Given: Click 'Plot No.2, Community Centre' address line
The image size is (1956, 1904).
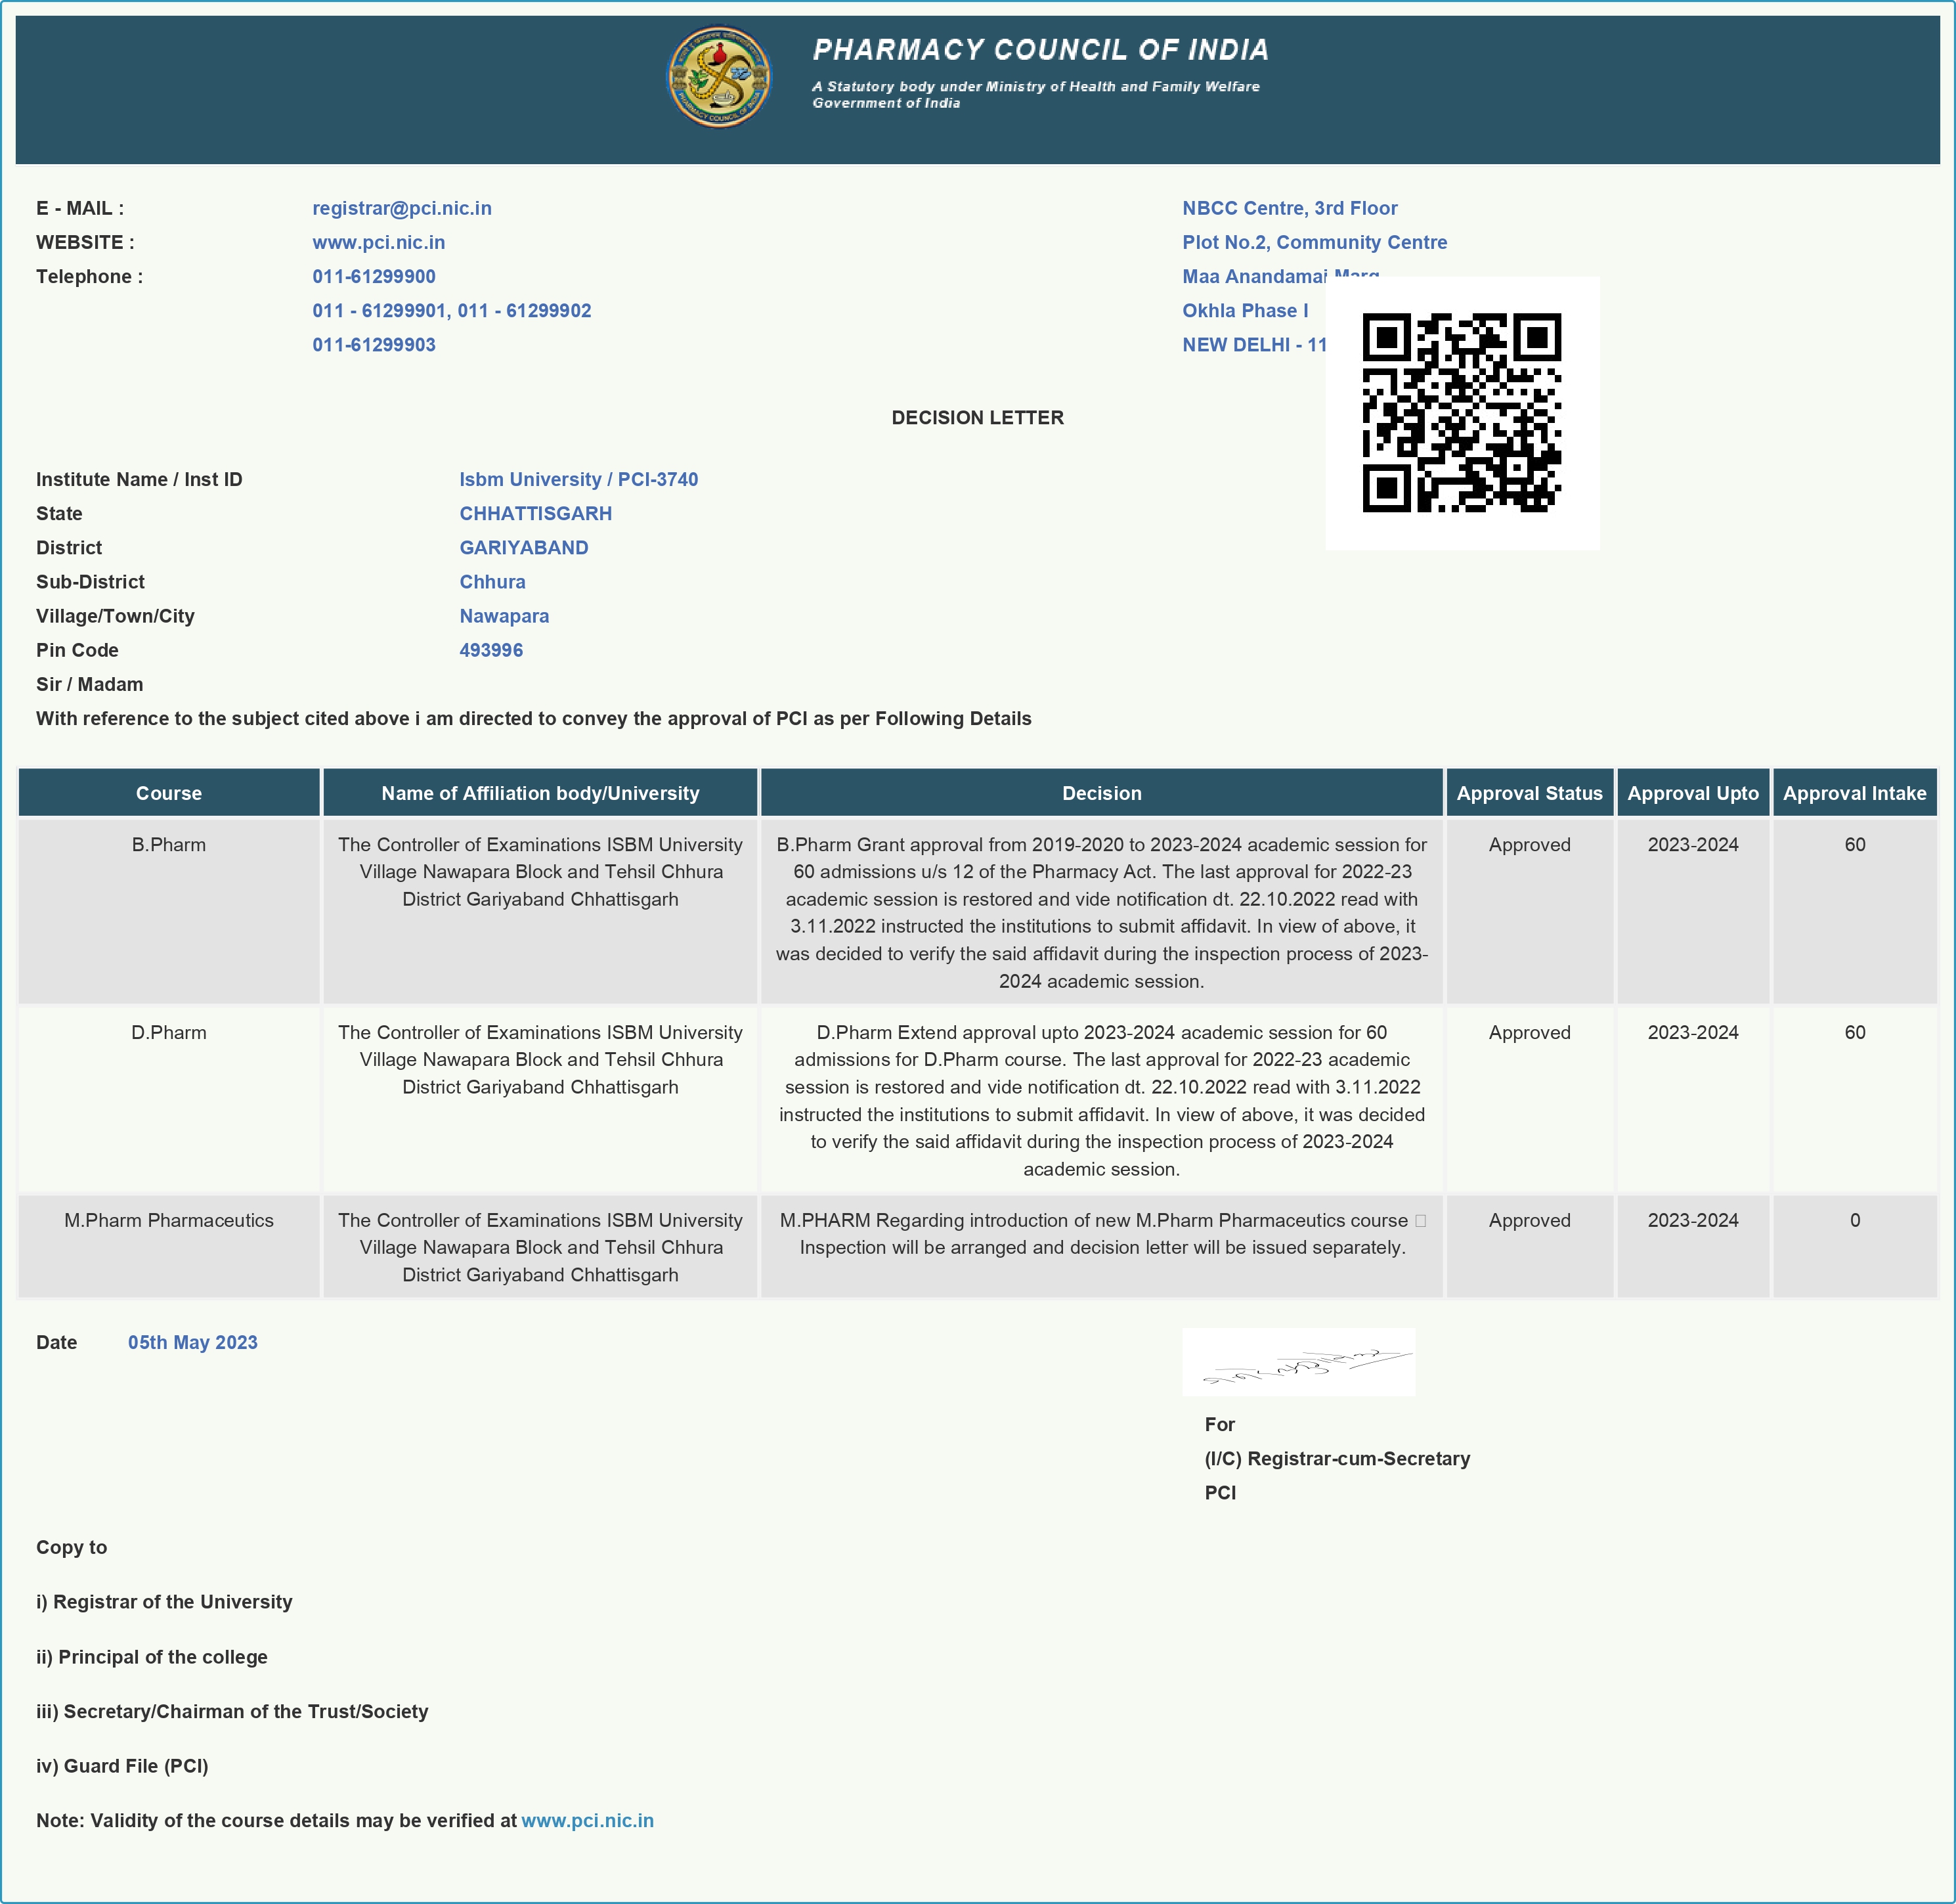Looking at the screenshot, I should (x=1315, y=242).
